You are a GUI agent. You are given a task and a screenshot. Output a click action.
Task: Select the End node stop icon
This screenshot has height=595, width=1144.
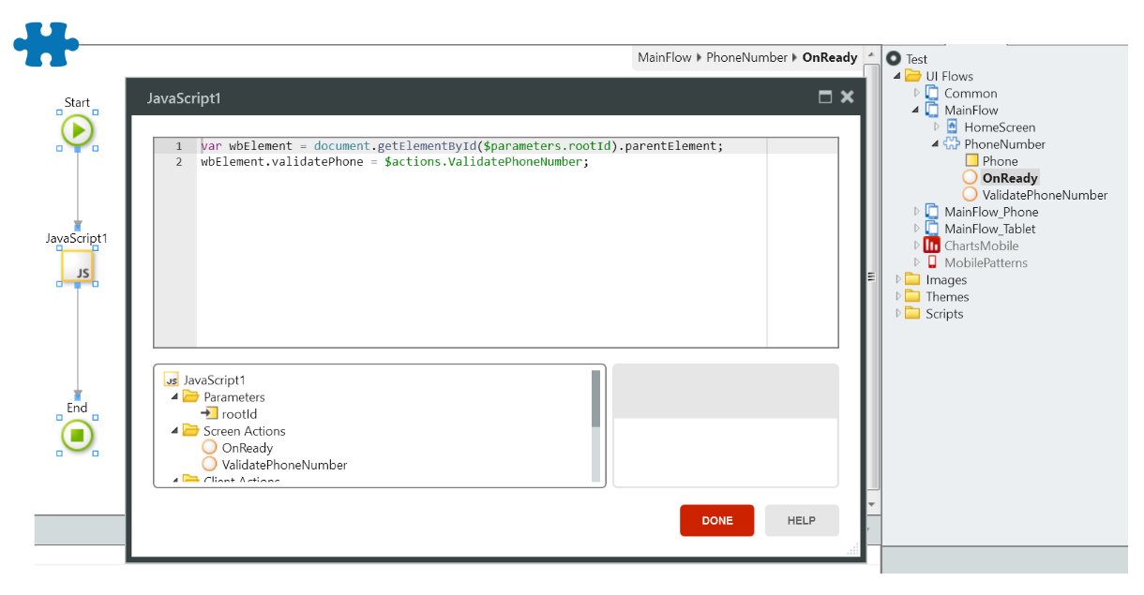pos(77,435)
